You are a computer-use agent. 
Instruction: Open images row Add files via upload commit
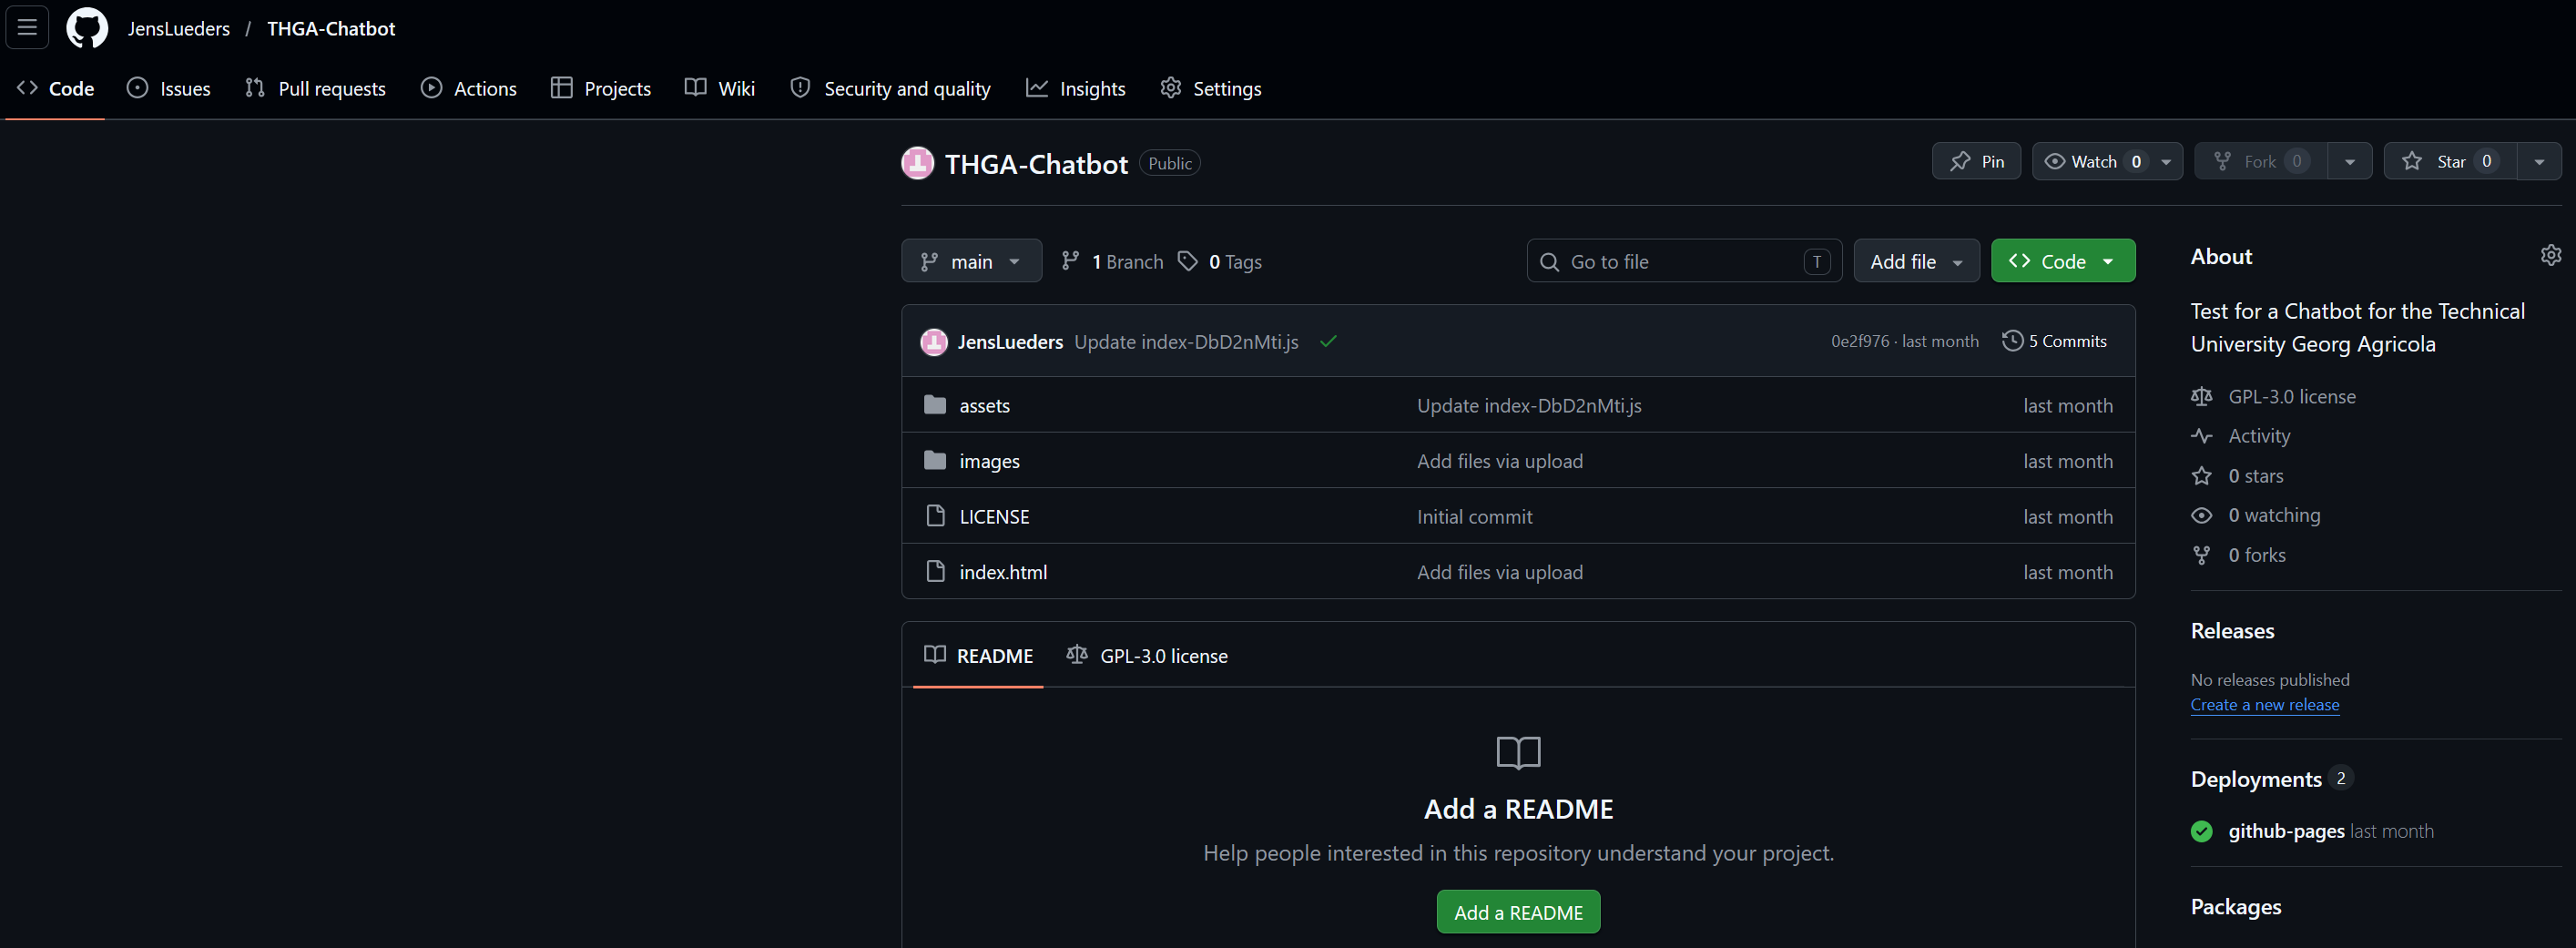1499,461
